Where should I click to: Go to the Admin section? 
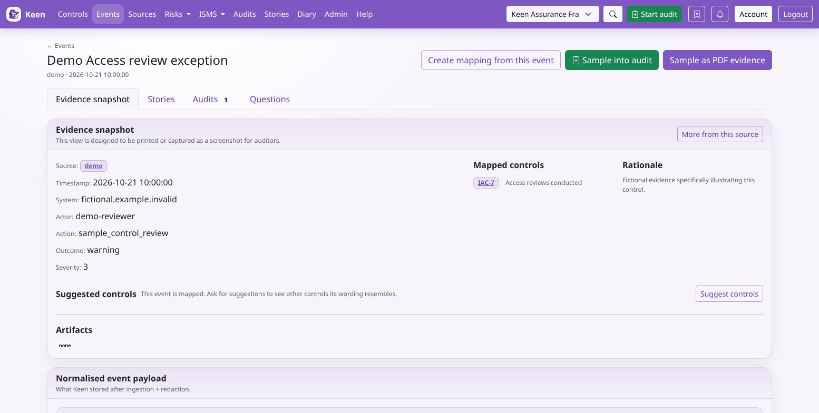336,14
